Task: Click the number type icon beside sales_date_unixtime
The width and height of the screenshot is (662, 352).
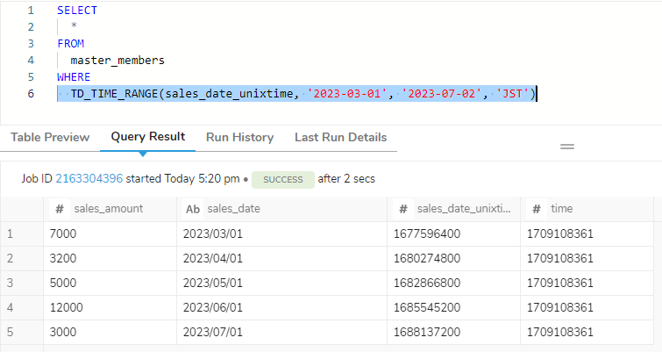Action: pos(403,209)
